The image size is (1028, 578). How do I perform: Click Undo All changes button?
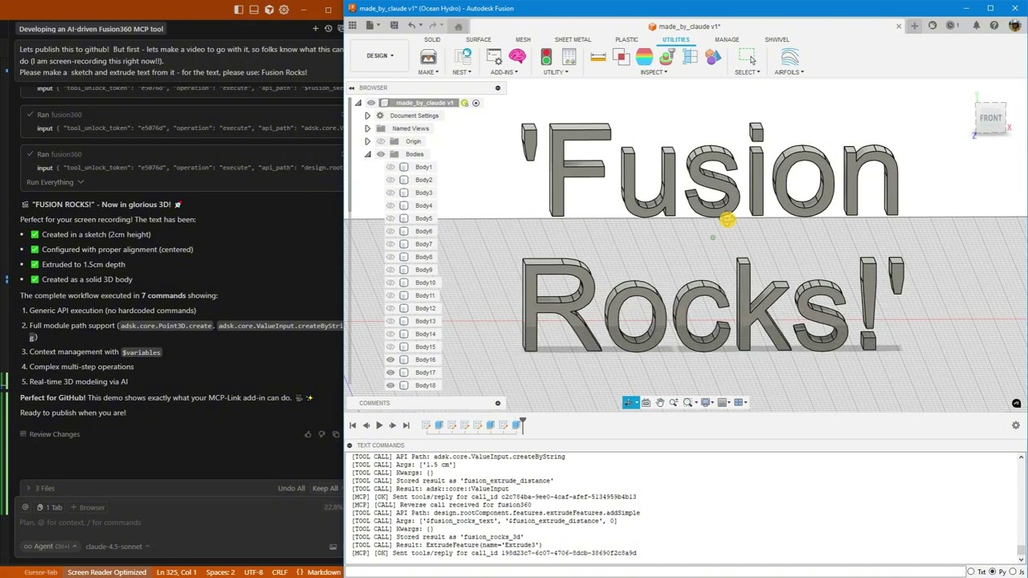[292, 488]
